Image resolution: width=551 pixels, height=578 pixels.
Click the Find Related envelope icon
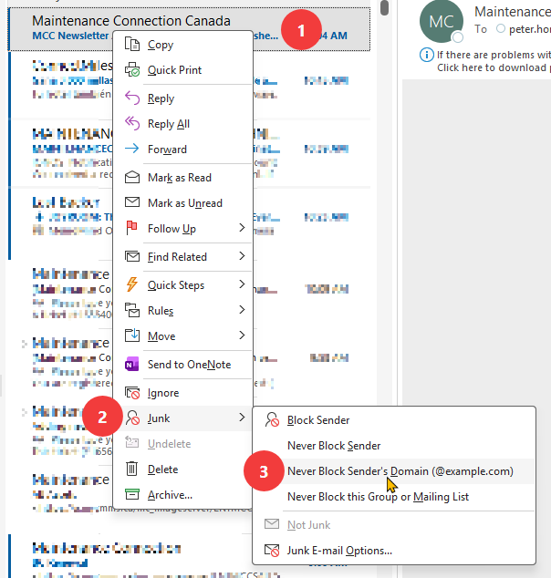(132, 256)
